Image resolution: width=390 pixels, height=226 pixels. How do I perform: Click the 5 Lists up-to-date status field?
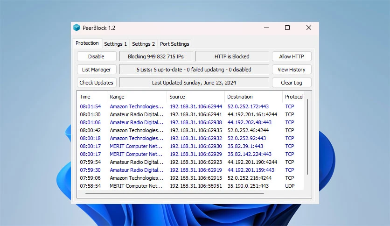pyautogui.click(x=194, y=70)
